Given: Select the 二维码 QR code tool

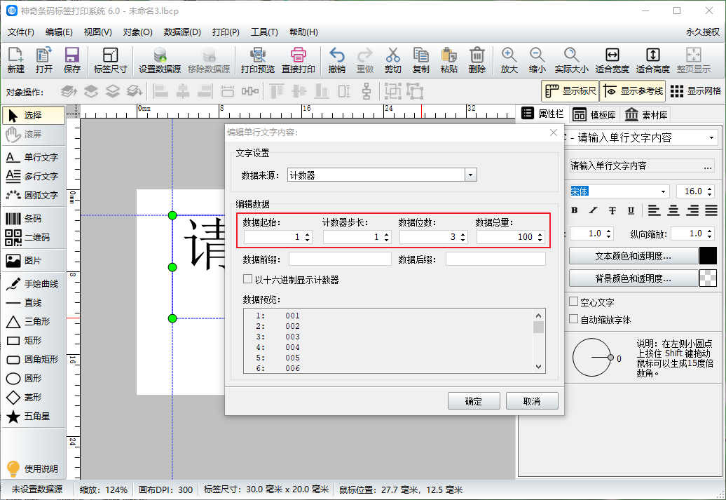Looking at the screenshot, I should 34,237.
